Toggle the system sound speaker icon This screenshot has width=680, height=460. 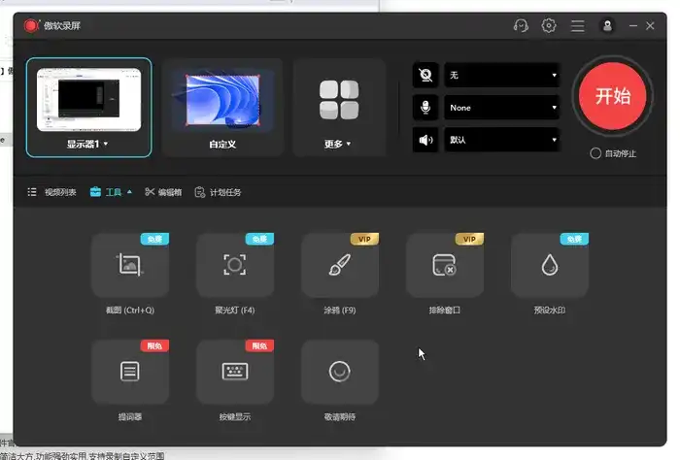point(425,140)
